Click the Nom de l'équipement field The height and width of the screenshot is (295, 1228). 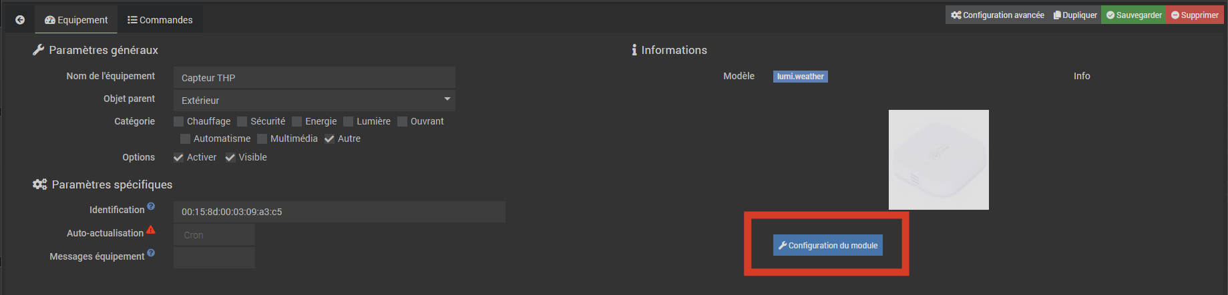(314, 78)
